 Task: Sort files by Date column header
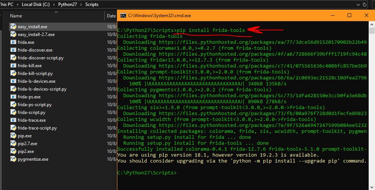111,16
